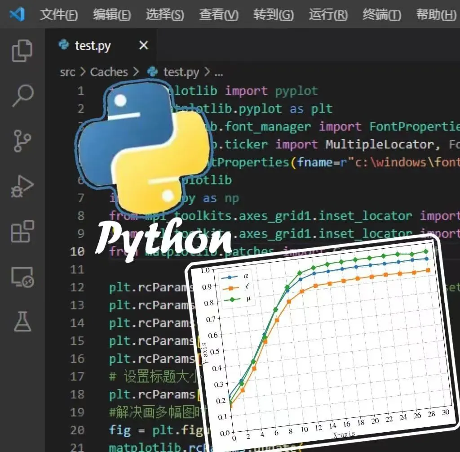Click line number 11 in gutter
The height and width of the screenshot is (452, 460).
(77, 269)
